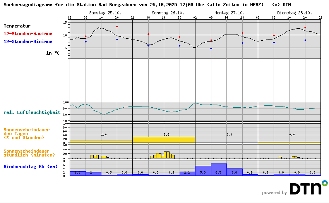Click Sunday's yellow 2.8 hours sunshine bar

pyautogui.click(x=164, y=139)
